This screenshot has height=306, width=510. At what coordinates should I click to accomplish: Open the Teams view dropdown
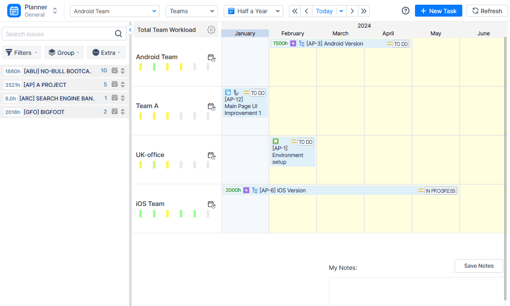click(x=191, y=11)
